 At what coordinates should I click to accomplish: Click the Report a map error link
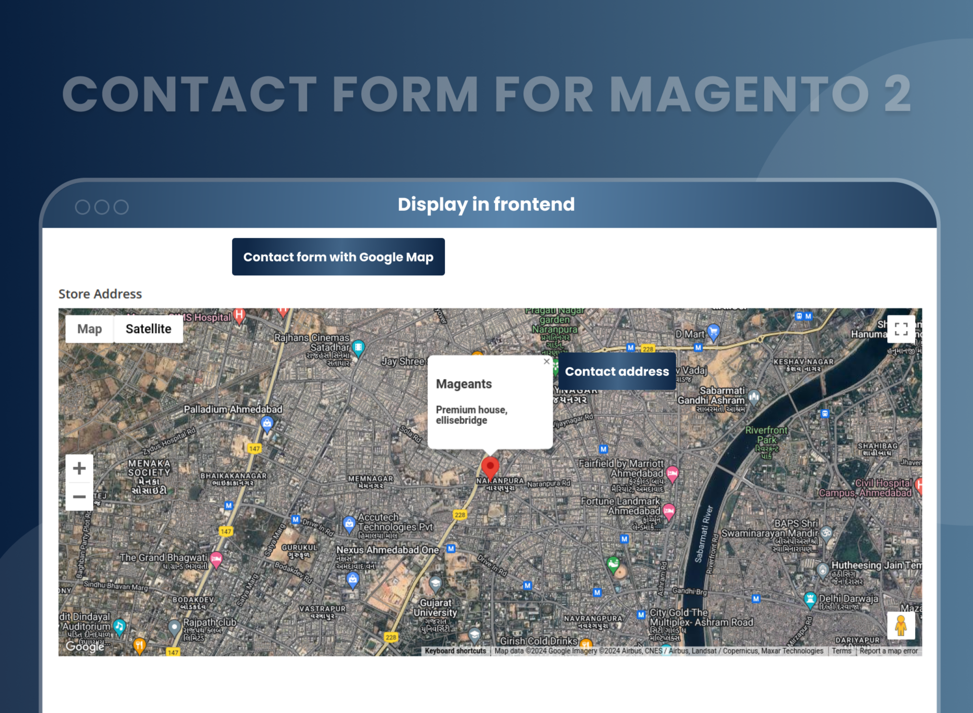point(888,651)
